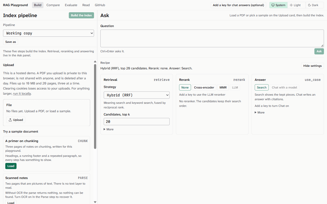327x204 pixels.
Task: Switch theme to Dark
Action: (x=315, y=5)
